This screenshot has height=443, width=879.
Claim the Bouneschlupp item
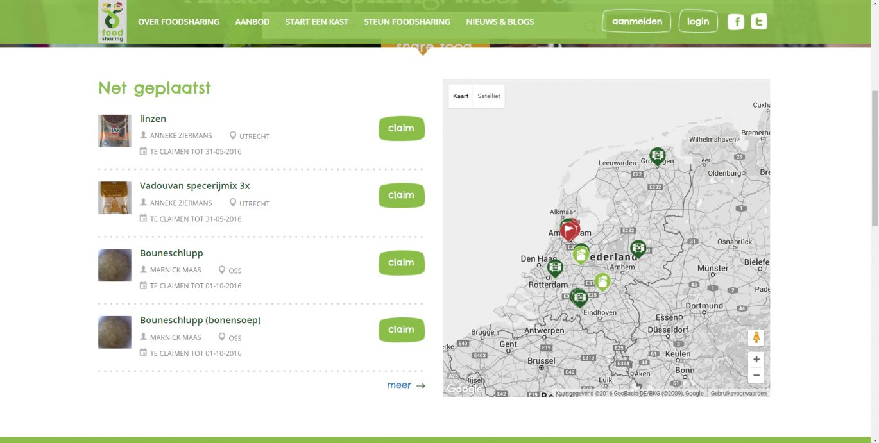[x=402, y=263]
